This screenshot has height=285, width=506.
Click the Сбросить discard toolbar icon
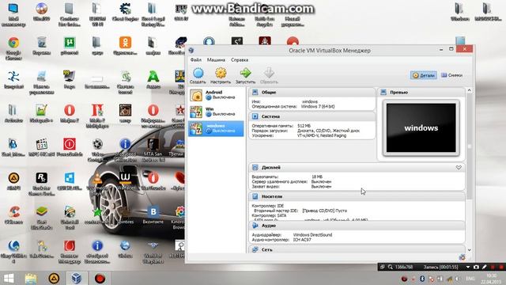(x=269, y=76)
